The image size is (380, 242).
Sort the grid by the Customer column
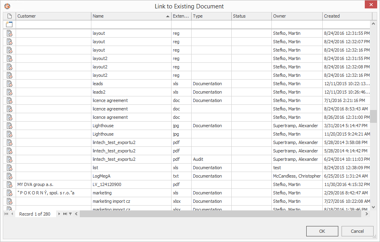coord(53,16)
